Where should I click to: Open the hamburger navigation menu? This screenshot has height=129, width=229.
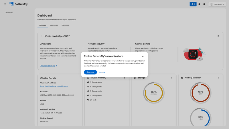[x=5, y=4]
